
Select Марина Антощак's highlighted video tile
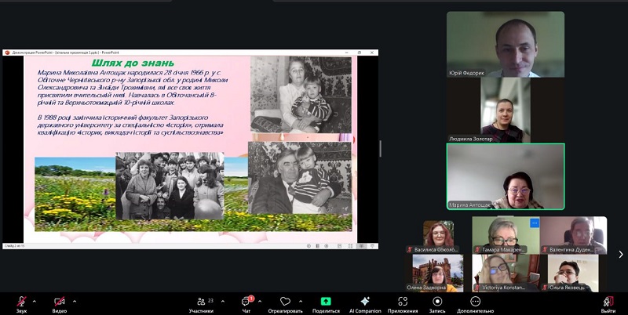click(x=505, y=176)
